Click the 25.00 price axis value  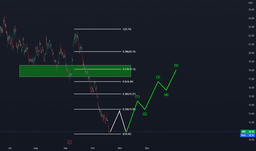(251, 10)
